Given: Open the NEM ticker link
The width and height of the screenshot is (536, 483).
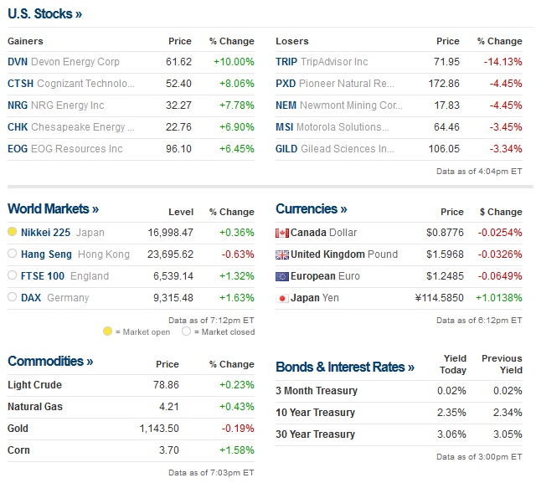Looking at the screenshot, I should pos(286,105).
